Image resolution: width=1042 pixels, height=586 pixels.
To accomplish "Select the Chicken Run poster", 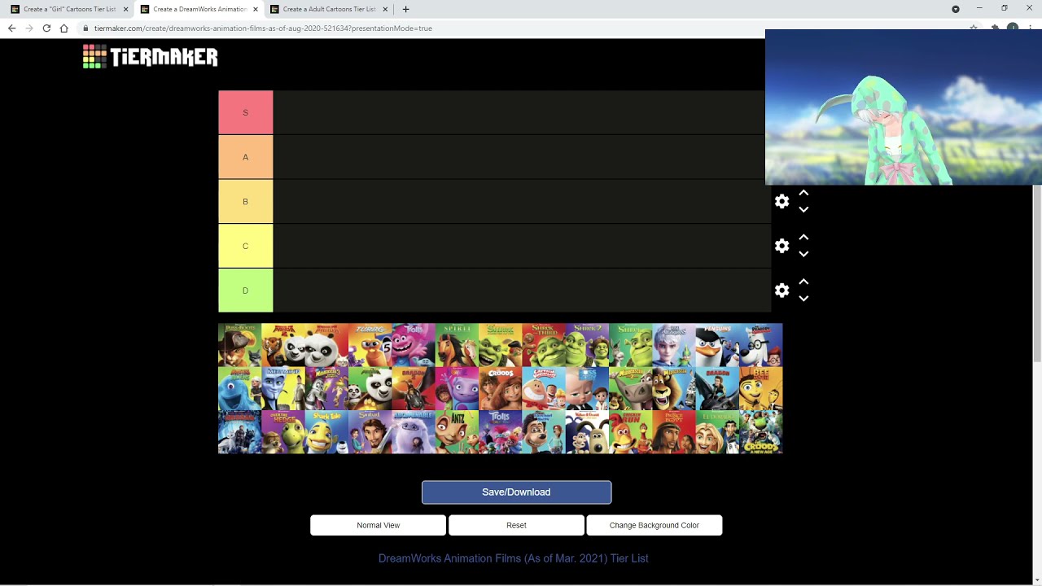I will click(630, 432).
